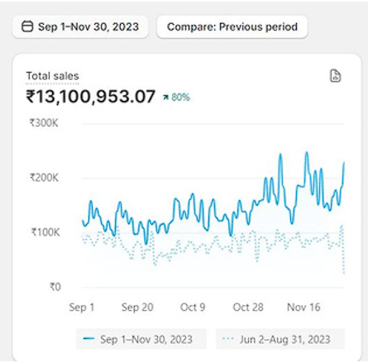
Task: Open the export report icon
Action: (x=335, y=76)
